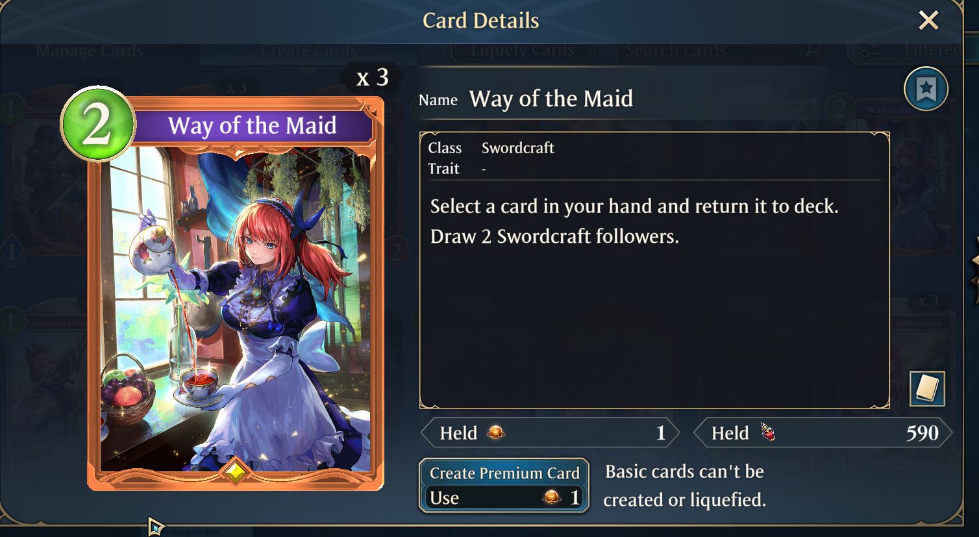The image size is (979, 537).
Task: Open the dimmed Create Cards tab
Action: tap(308, 51)
